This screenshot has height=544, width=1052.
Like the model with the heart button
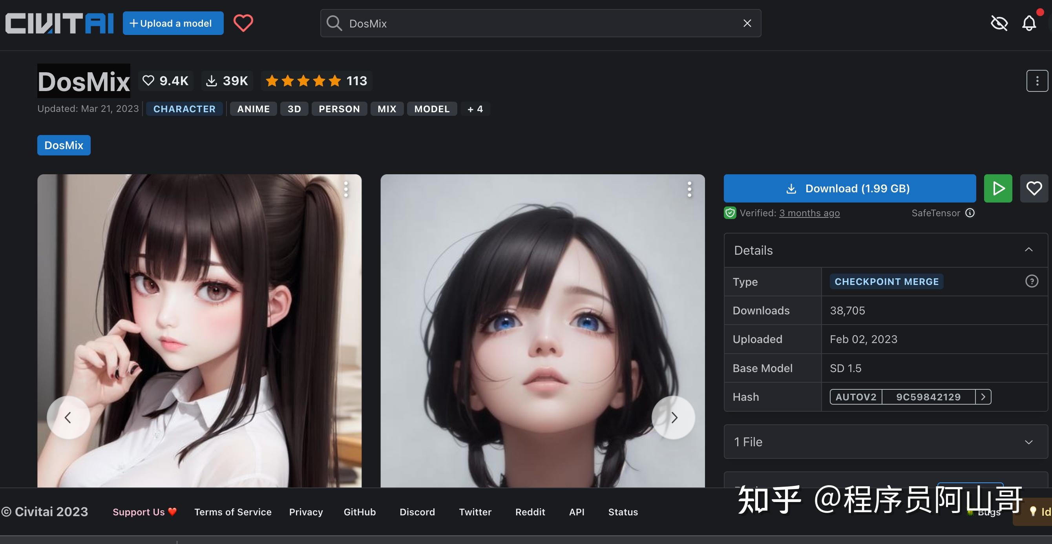[1034, 188]
